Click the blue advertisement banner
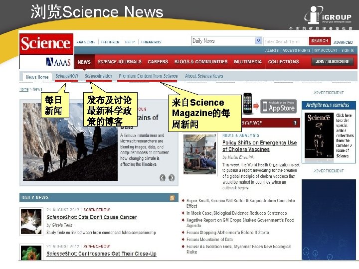The width and height of the screenshot is (359, 269). pyautogui.click(x=329, y=220)
